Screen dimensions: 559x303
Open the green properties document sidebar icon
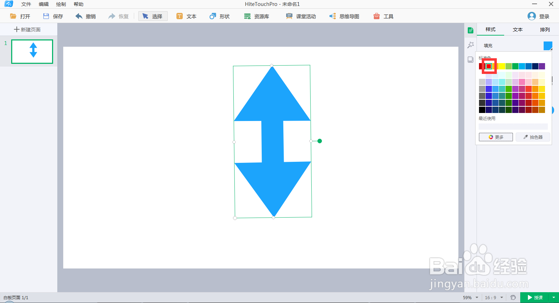(471, 30)
